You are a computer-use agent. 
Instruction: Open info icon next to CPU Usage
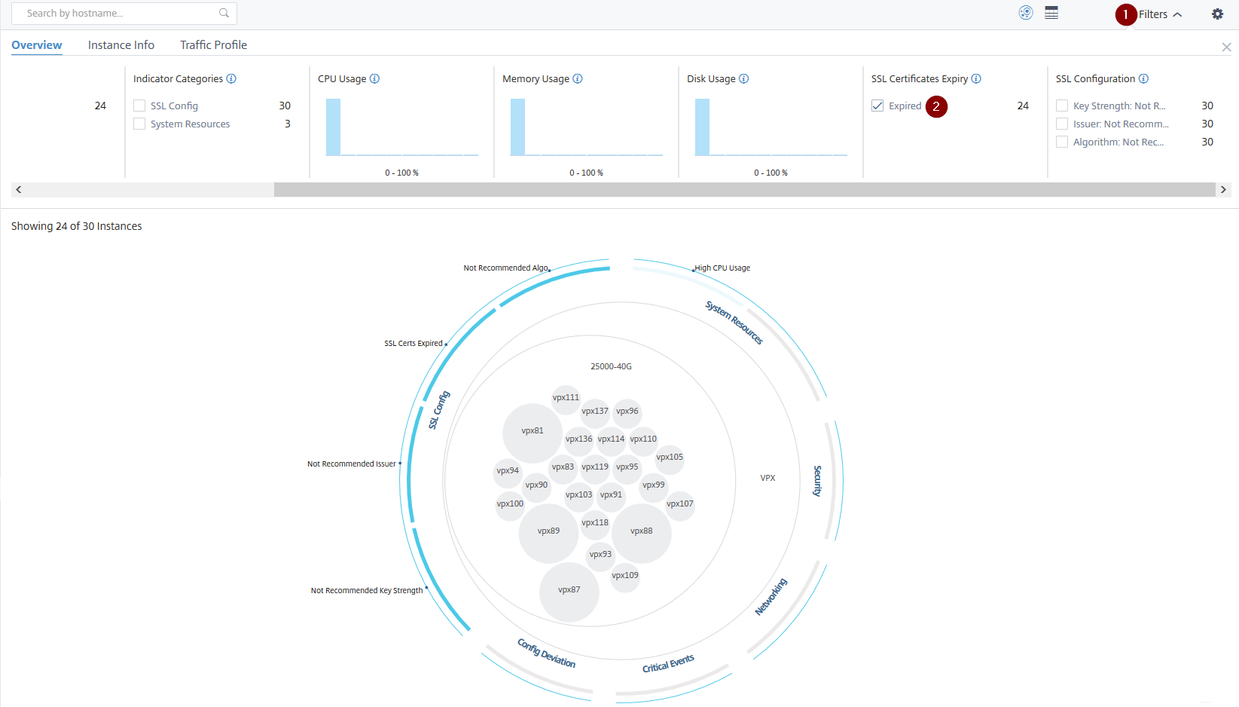coord(374,78)
